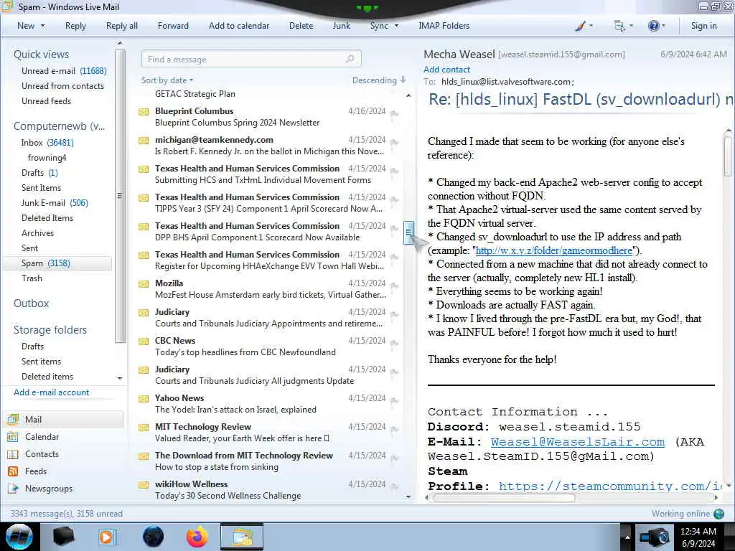Toggle Descending sort order
The width and height of the screenshot is (735, 551).
point(379,80)
